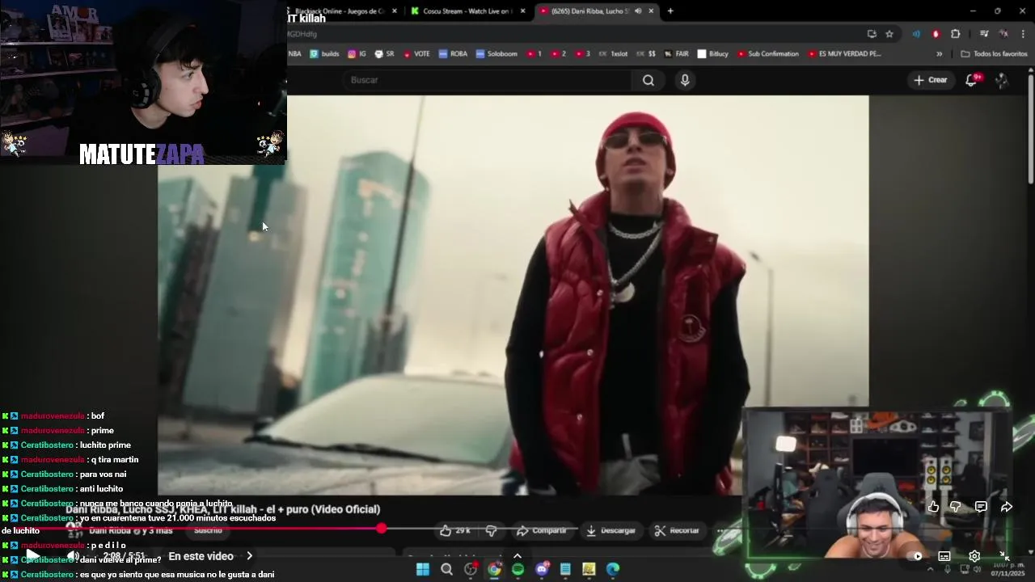The height and width of the screenshot is (582, 1035).
Task: Open the IG bookmark
Action: 357,54
